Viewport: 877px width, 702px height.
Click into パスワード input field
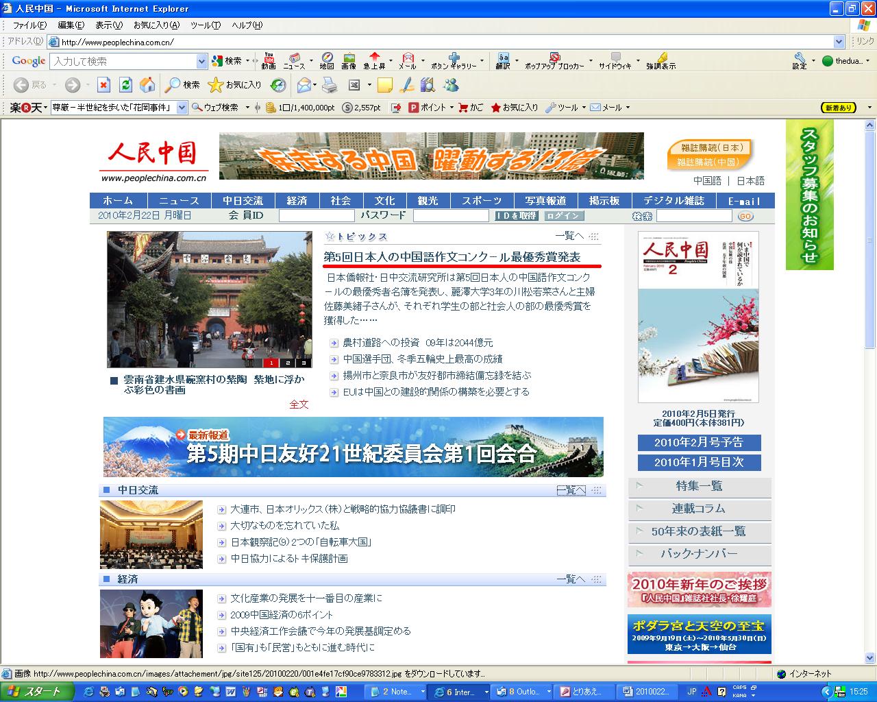(x=451, y=216)
